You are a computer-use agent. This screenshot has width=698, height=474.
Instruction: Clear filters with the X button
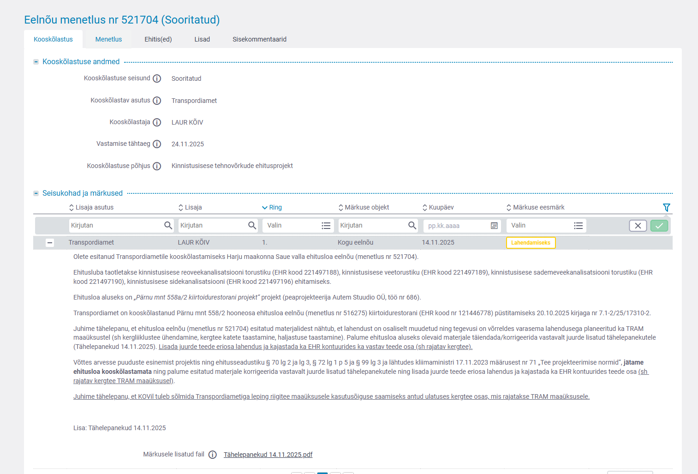tap(638, 226)
